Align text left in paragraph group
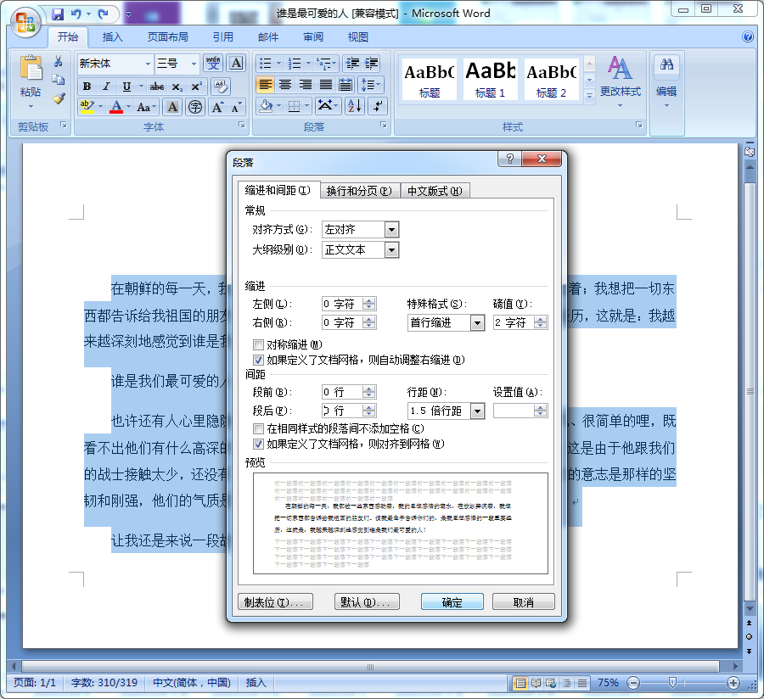764x699 pixels. (x=266, y=85)
